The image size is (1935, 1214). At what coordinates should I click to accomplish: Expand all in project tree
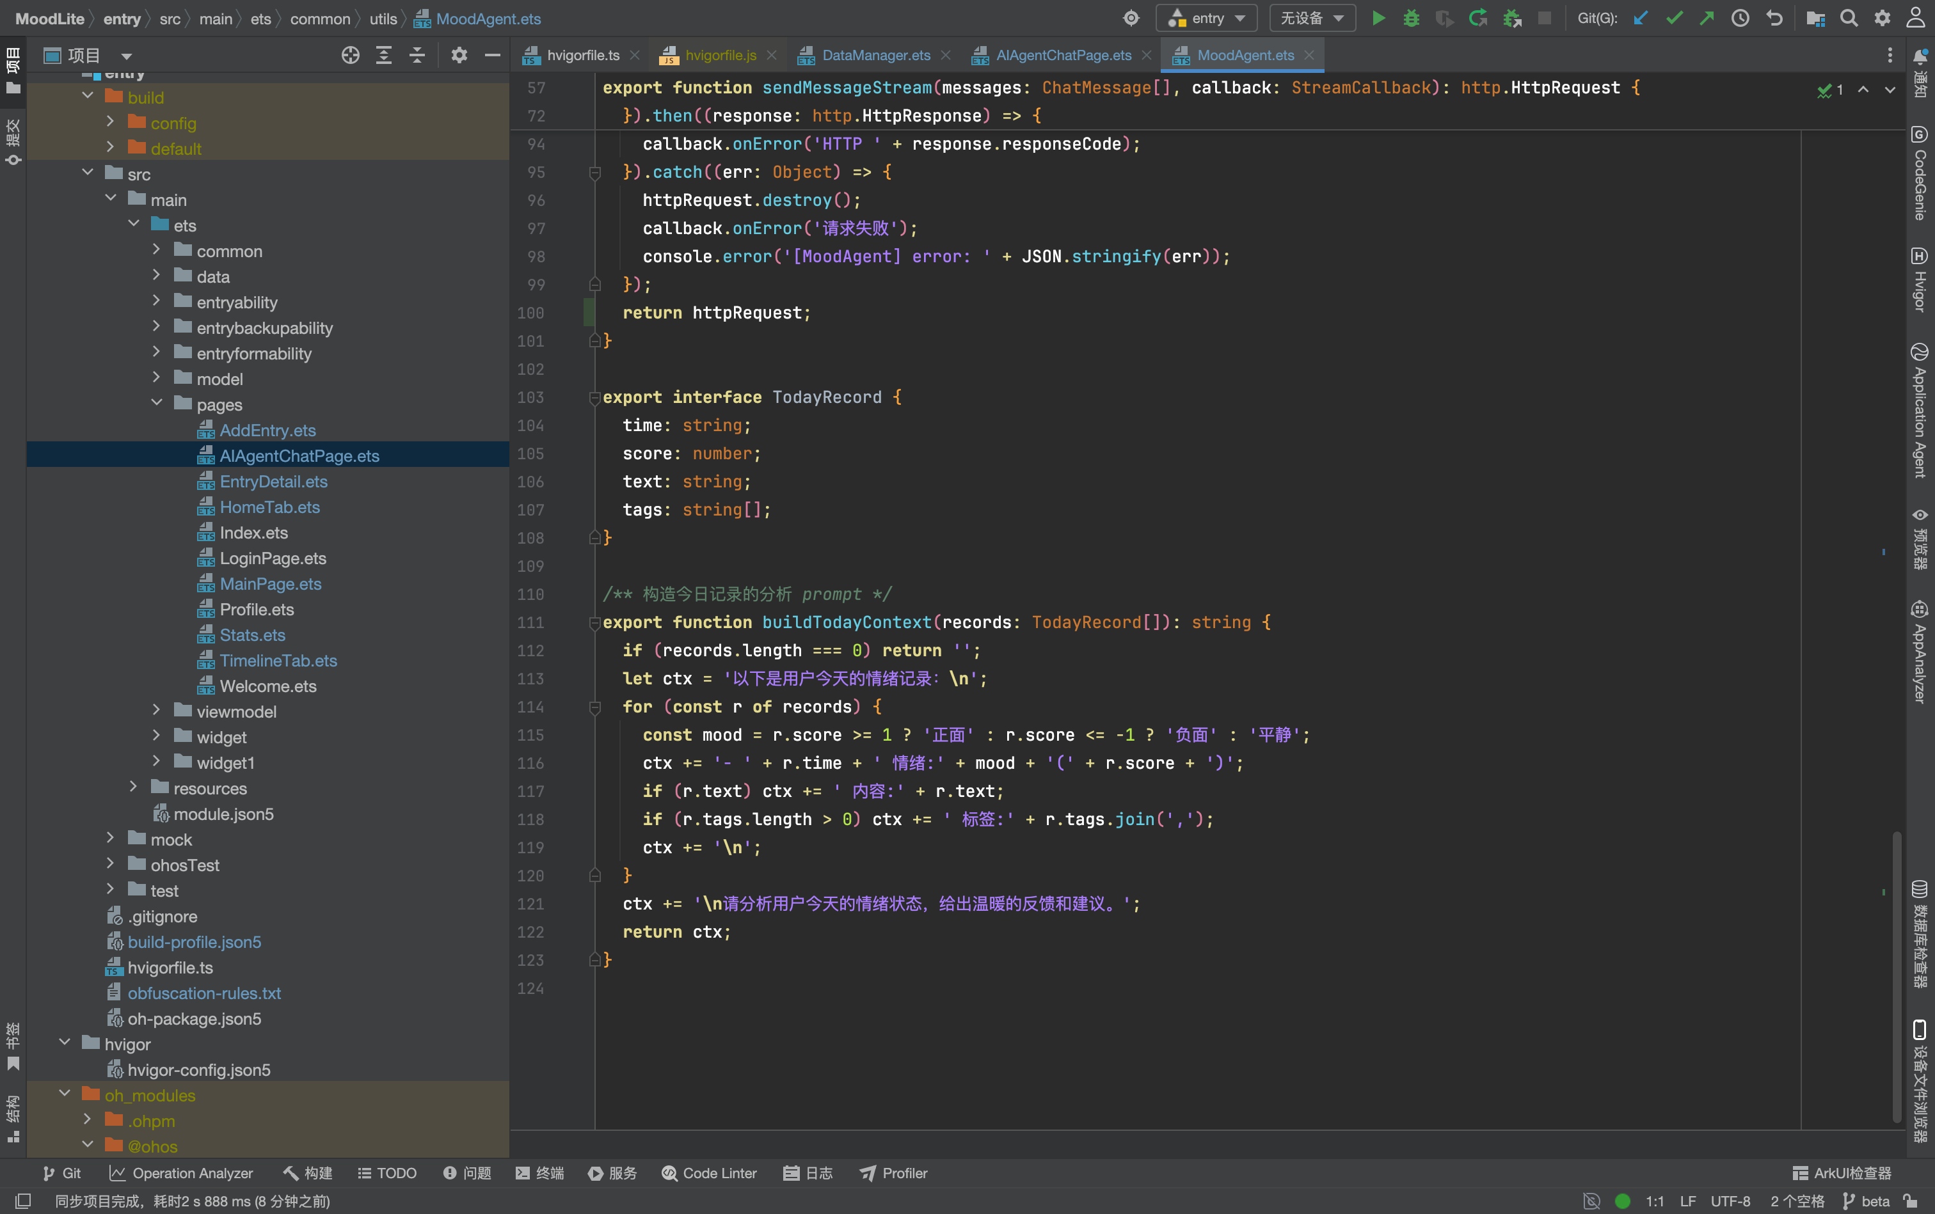[x=384, y=56]
